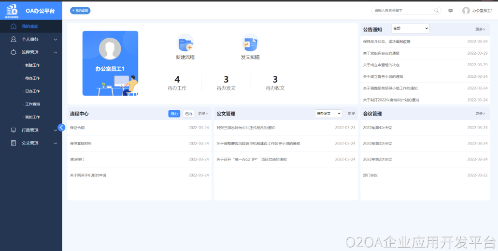
Task: Switch 流程中心 to 已办 view
Action: point(188,114)
